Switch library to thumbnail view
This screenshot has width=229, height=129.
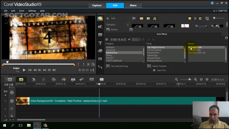(200, 18)
